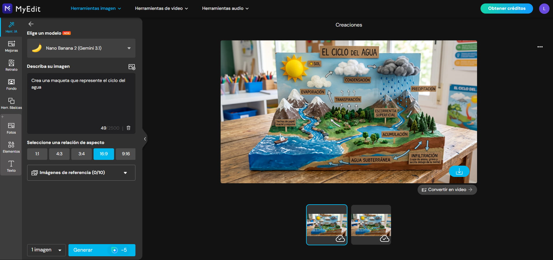
Task: Download the generated image
Action: (x=459, y=171)
